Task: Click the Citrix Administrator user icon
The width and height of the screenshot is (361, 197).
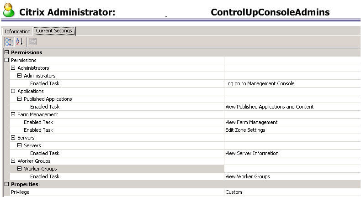Action: [x=9, y=11]
